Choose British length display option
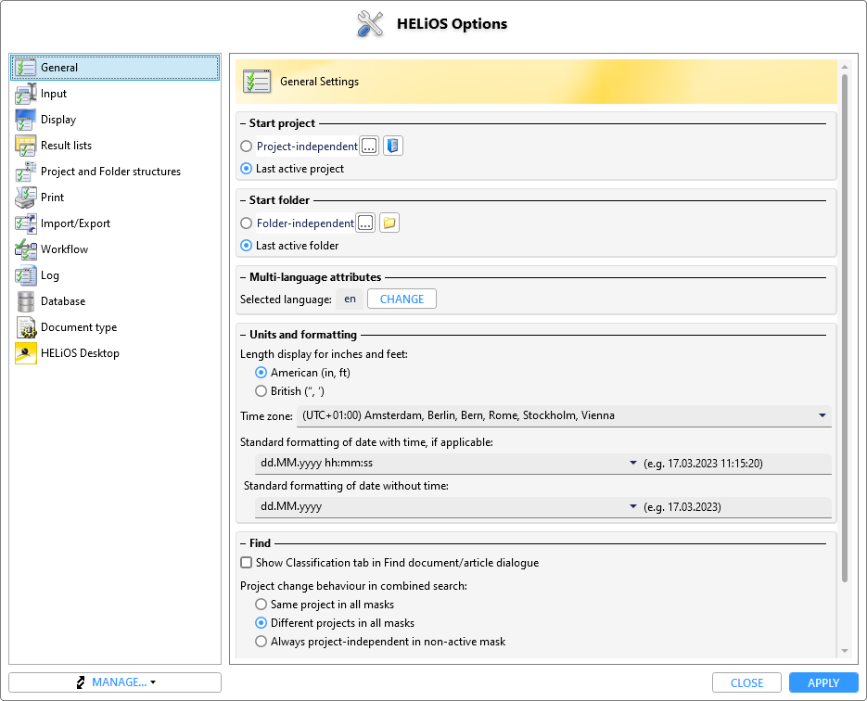The height and width of the screenshot is (701, 867). click(261, 391)
